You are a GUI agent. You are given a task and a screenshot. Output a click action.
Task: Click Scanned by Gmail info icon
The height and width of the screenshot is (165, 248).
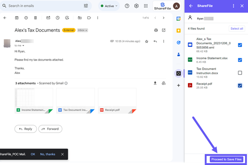tap(66, 83)
